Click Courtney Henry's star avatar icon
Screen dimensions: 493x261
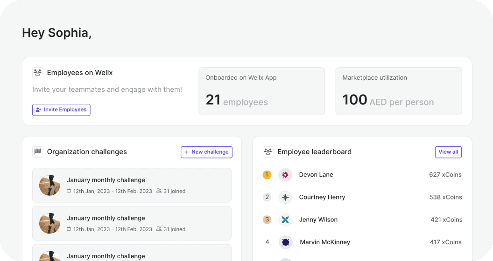click(x=285, y=197)
